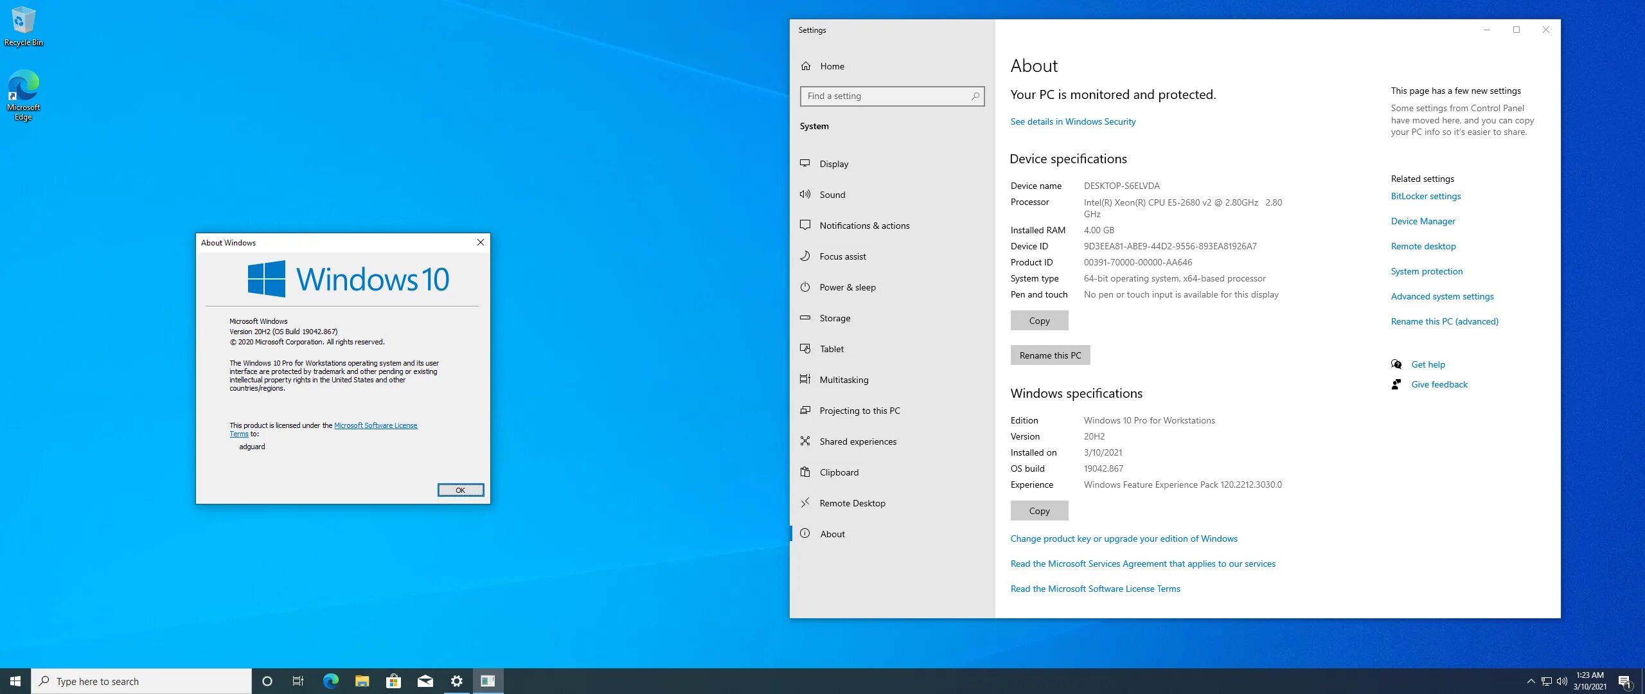Screen dimensions: 1645x694
Task: Expand Shared experiences settings section
Action: coord(856,440)
